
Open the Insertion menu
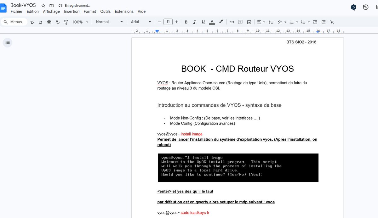coord(72,11)
